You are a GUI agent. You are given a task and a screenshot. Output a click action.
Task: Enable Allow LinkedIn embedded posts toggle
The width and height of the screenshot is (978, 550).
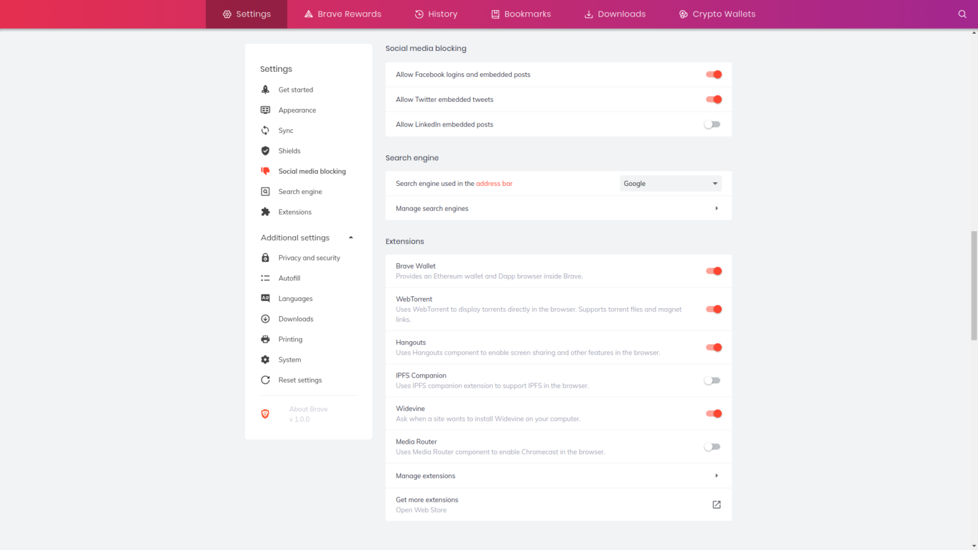click(x=712, y=125)
